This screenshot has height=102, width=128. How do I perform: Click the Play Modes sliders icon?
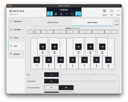tap(11, 29)
